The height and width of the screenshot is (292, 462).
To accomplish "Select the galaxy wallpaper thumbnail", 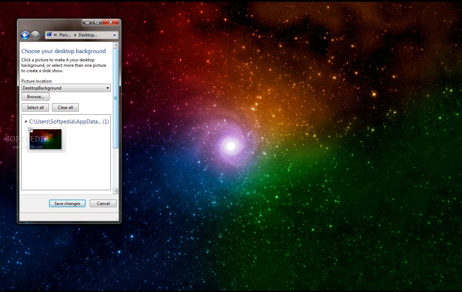I will coord(46,140).
